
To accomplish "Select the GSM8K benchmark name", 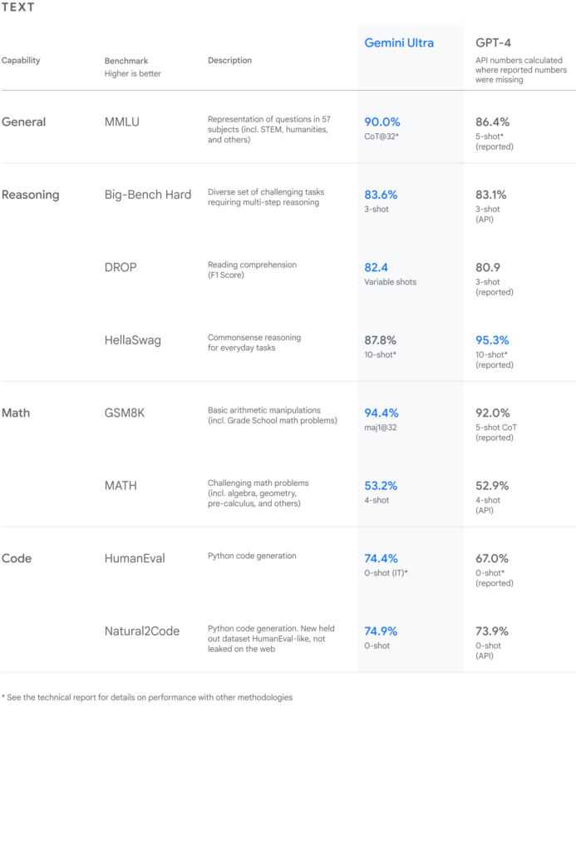I will (125, 413).
